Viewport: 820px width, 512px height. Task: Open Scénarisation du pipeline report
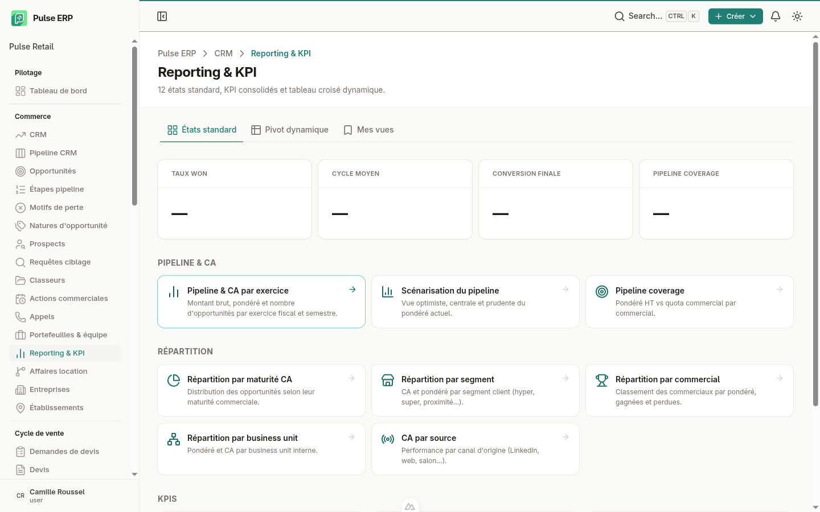[x=475, y=302]
